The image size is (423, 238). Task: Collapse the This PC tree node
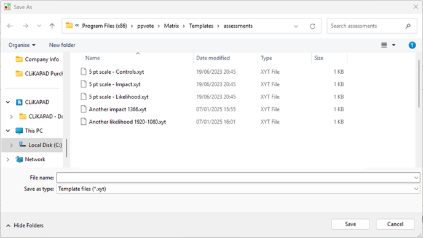[8, 130]
